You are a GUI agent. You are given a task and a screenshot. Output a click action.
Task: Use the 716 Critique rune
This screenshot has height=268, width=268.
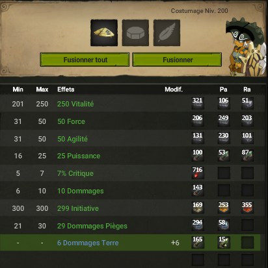(198, 173)
